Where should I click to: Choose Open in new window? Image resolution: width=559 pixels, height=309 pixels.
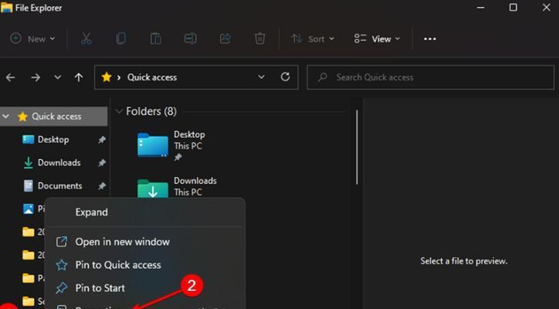coord(122,242)
